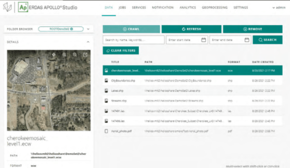Screen dimensions: 290x168
Task: Click the REFRESH button
Action: tap(191, 29)
